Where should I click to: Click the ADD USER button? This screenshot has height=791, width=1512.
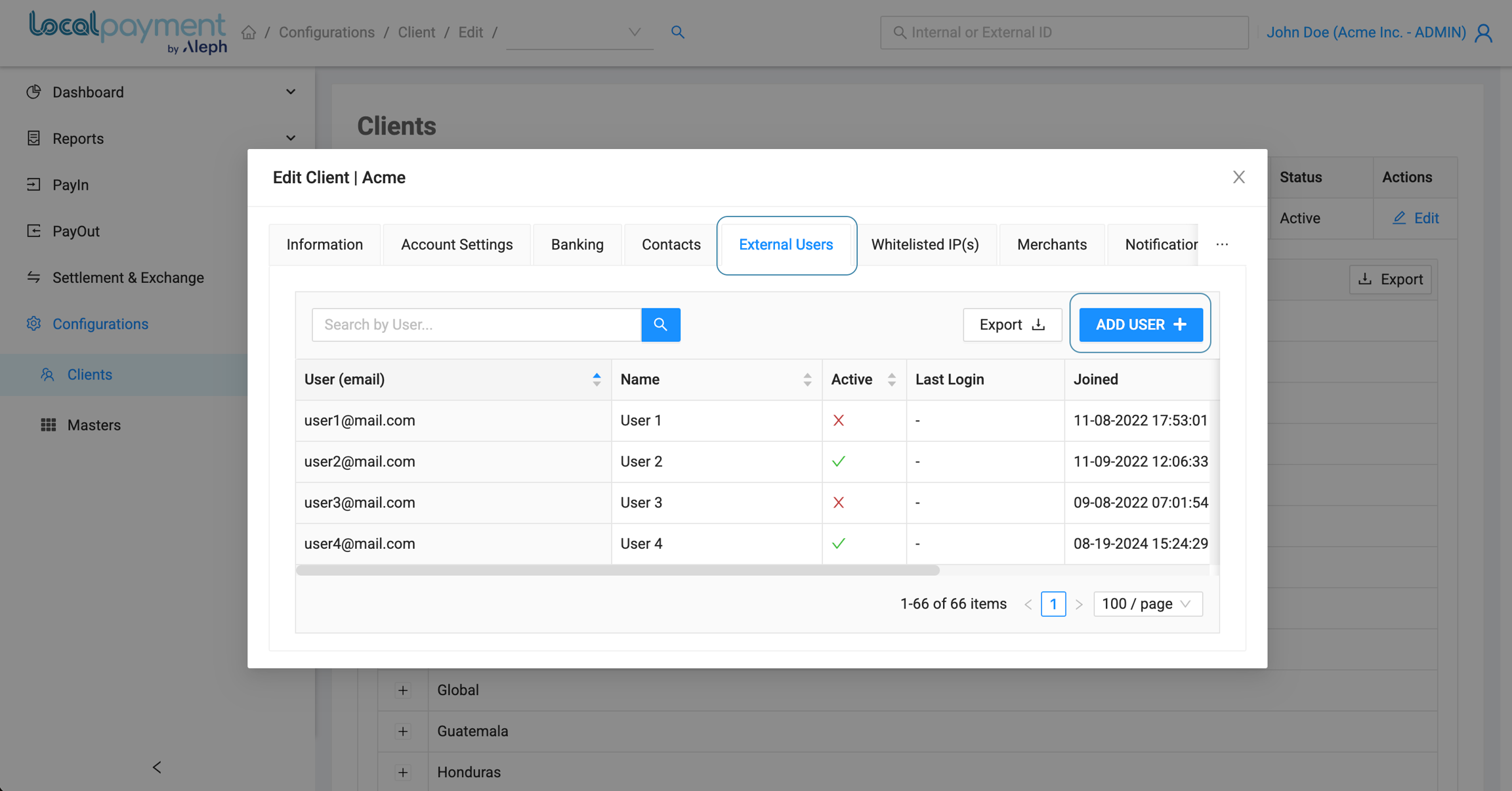pos(1141,324)
